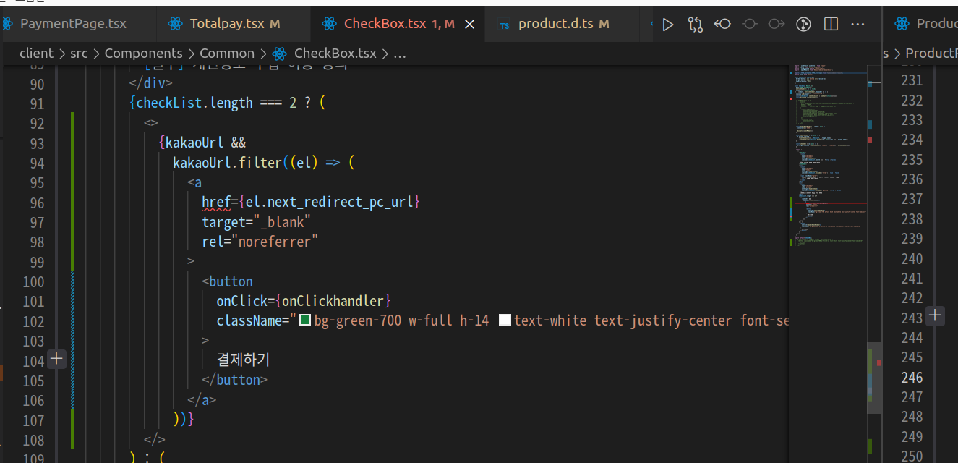Viewport: 958px width, 463px height.
Task: Select the Produc… tab in right editor group
Action: [926, 24]
